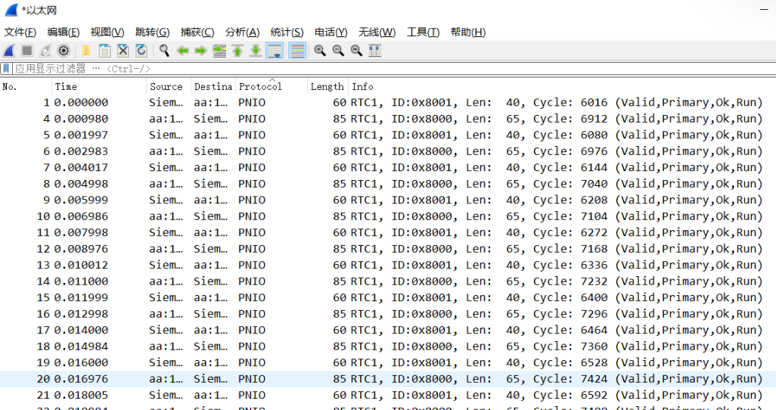
Task: Open the 分析(A) menu
Action: pos(242,32)
